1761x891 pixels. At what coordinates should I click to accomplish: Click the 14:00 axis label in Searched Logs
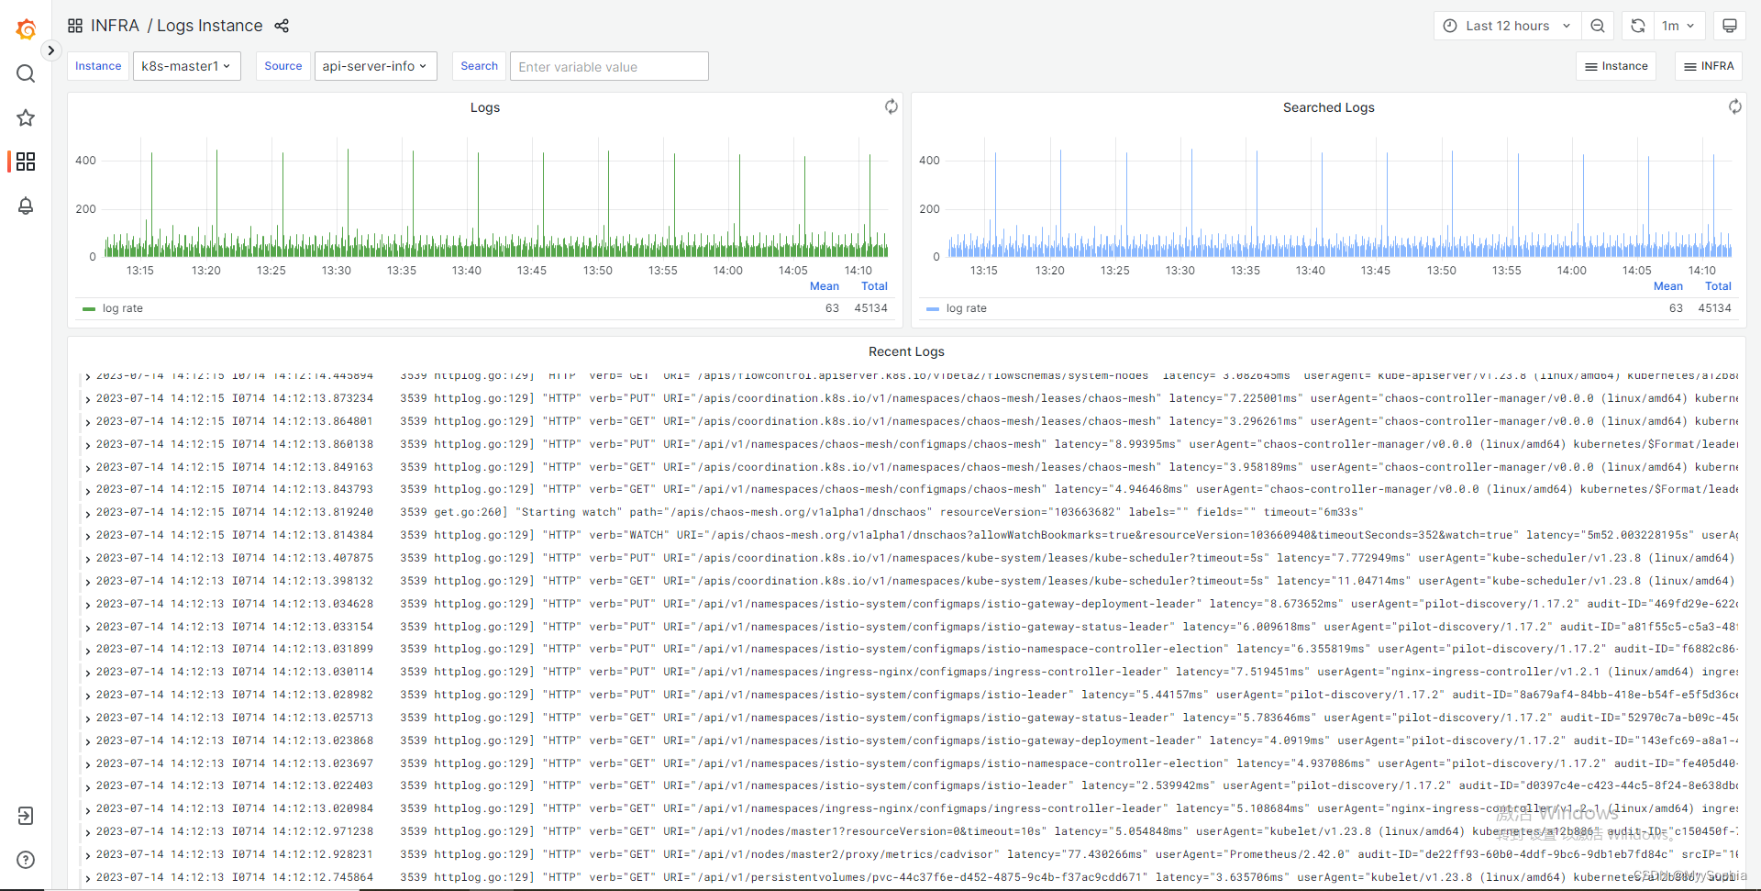1571,271
